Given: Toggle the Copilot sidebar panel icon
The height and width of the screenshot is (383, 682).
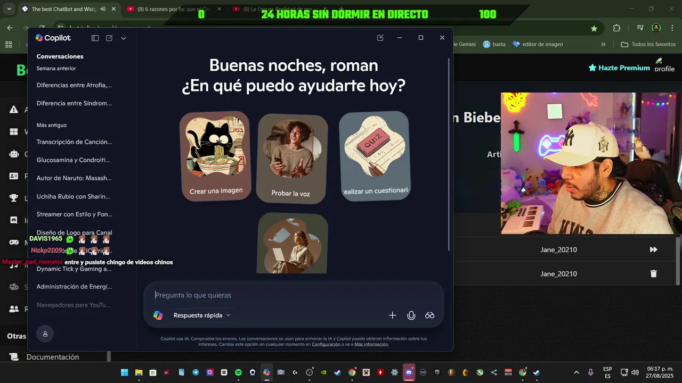Looking at the screenshot, I should (95, 38).
